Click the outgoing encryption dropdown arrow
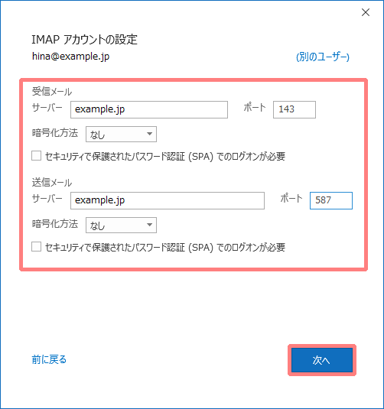This screenshot has width=384, height=409. [x=150, y=225]
